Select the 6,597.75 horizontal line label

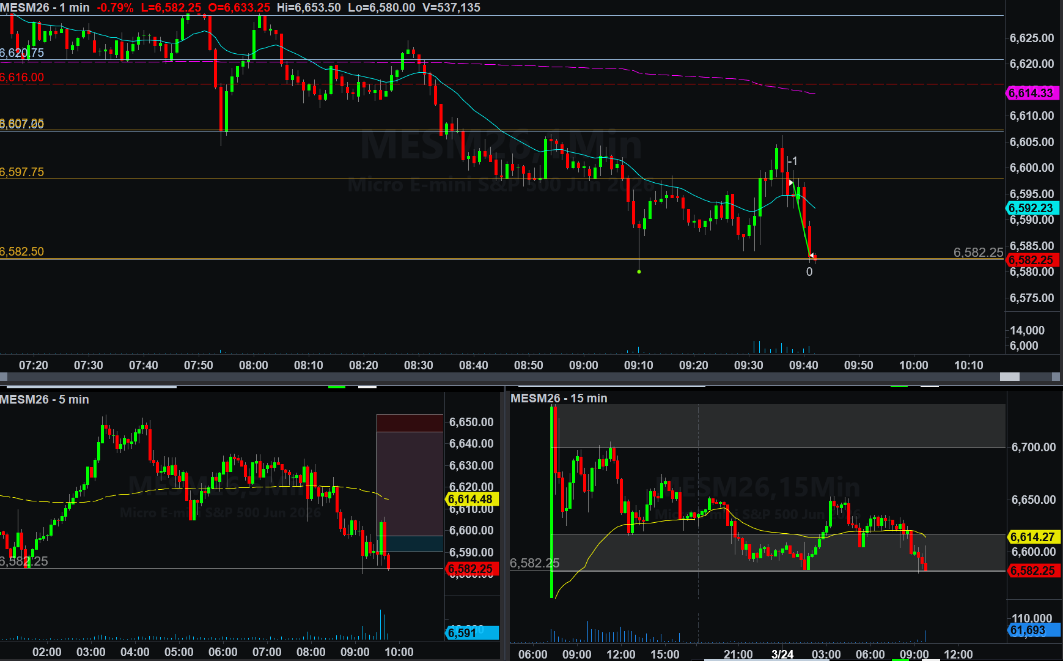click(x=22, y=172)
